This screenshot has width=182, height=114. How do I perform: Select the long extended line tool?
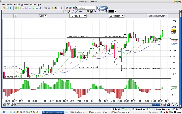point(77,11)
